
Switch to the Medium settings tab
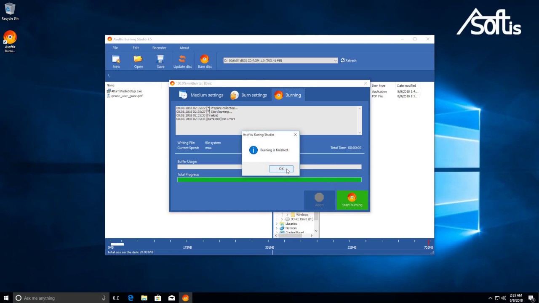click(x=202, y=95)
